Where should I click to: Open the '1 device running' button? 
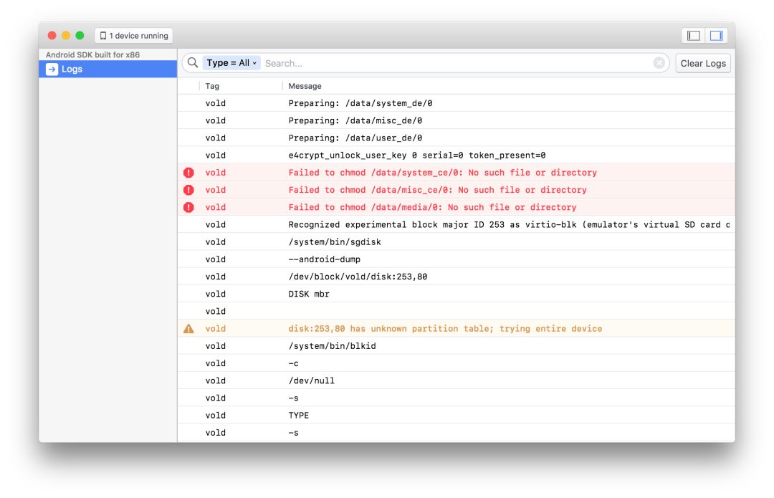[134, 36]
